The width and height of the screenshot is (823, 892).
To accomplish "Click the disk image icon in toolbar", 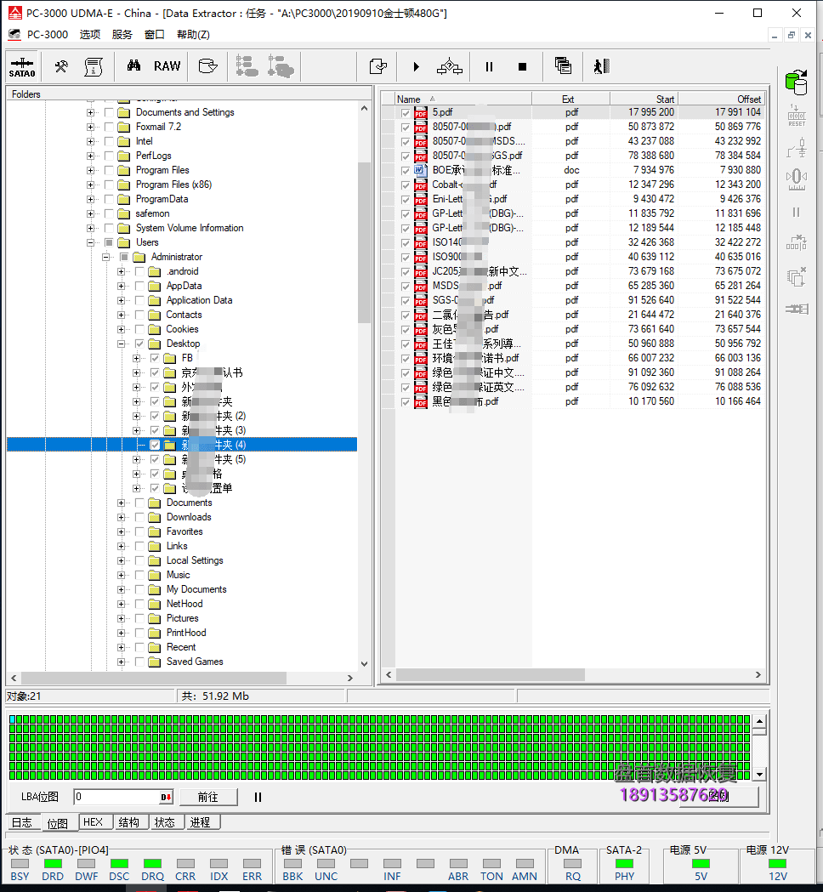I will pos(207,66).
